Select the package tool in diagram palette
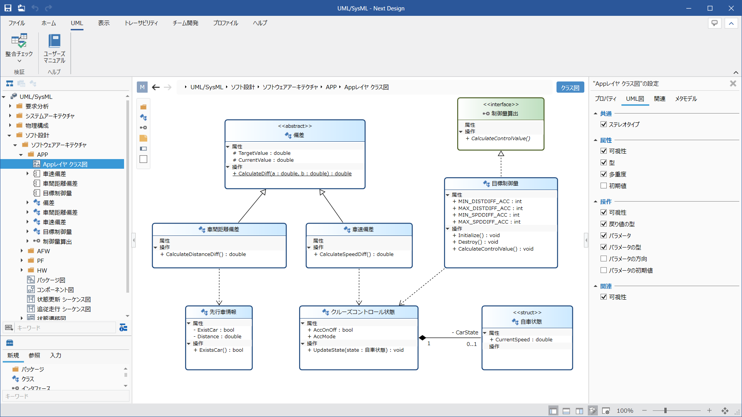The height and width of the screenshot is (417, 742). [143, 107]
